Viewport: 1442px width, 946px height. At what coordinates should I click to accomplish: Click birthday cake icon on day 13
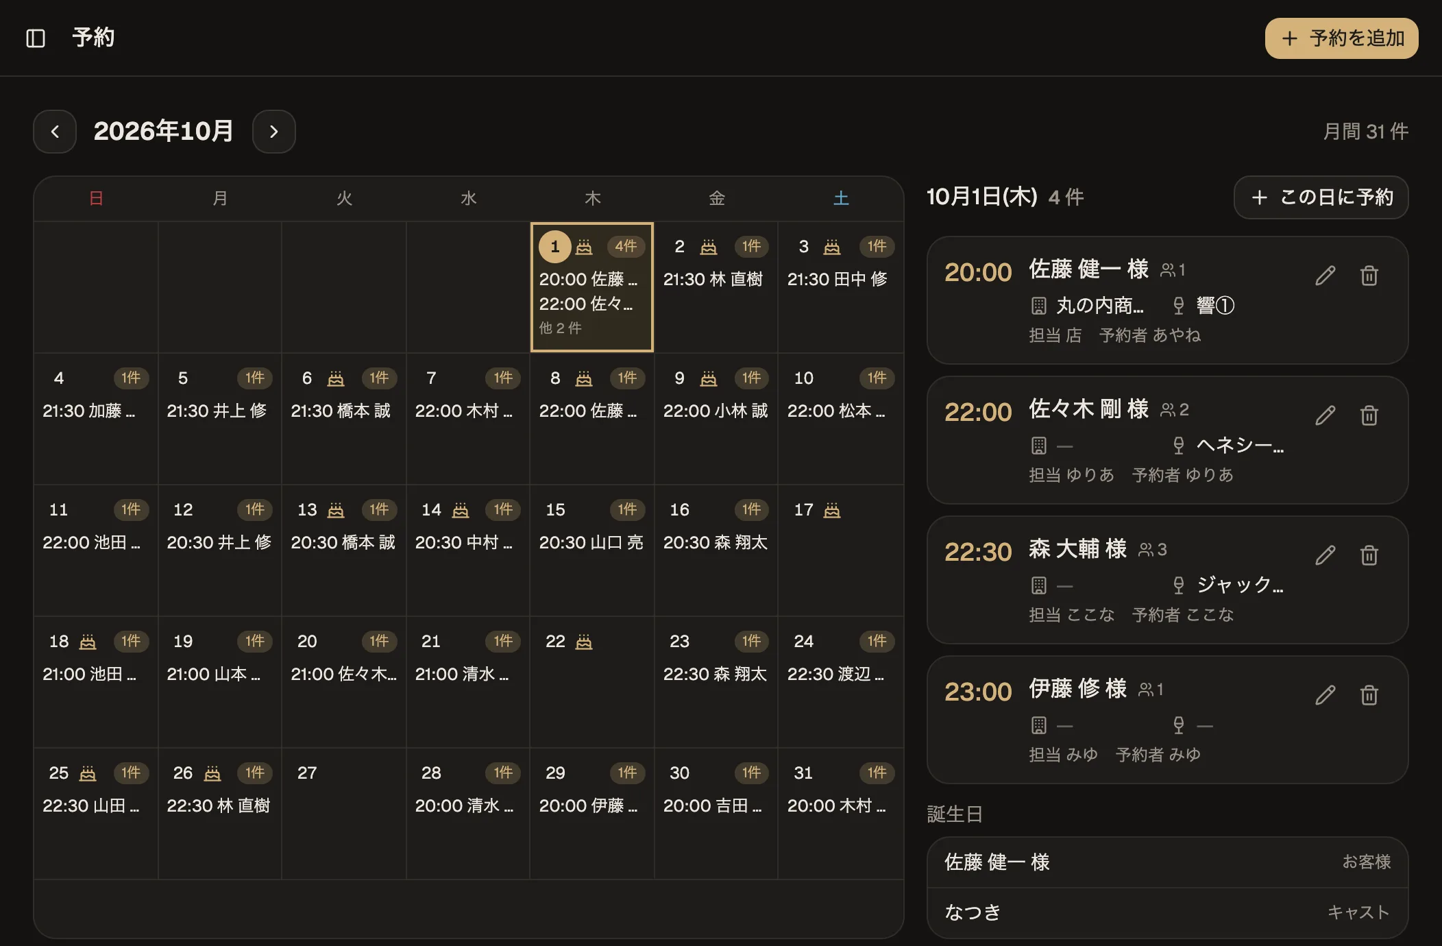(336, 510)
